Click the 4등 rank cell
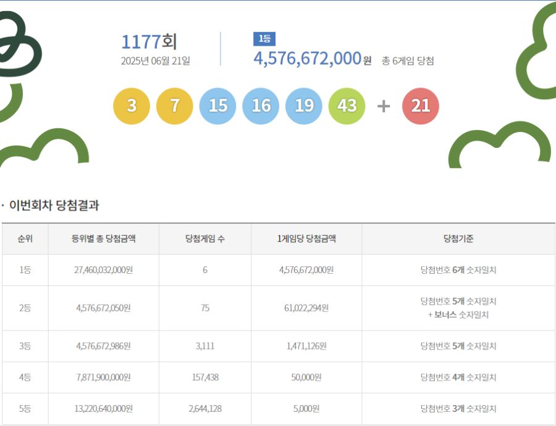The width and height of the screenshot is (556, 426). click(x=25, y=377)
